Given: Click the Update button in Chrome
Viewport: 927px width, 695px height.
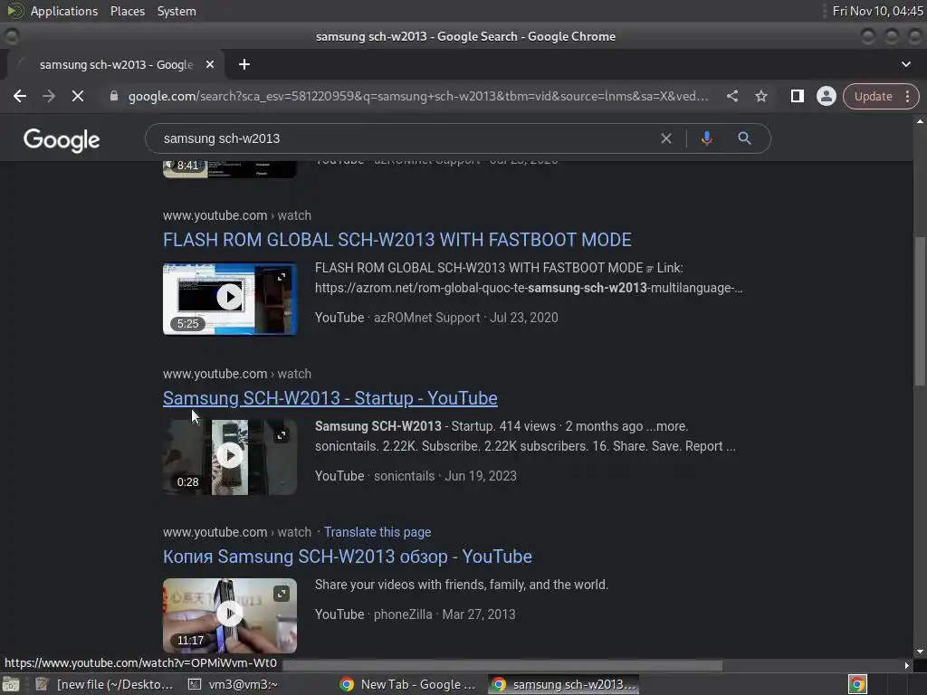Looking at the screenshot, I should click(x=874, y=96).
